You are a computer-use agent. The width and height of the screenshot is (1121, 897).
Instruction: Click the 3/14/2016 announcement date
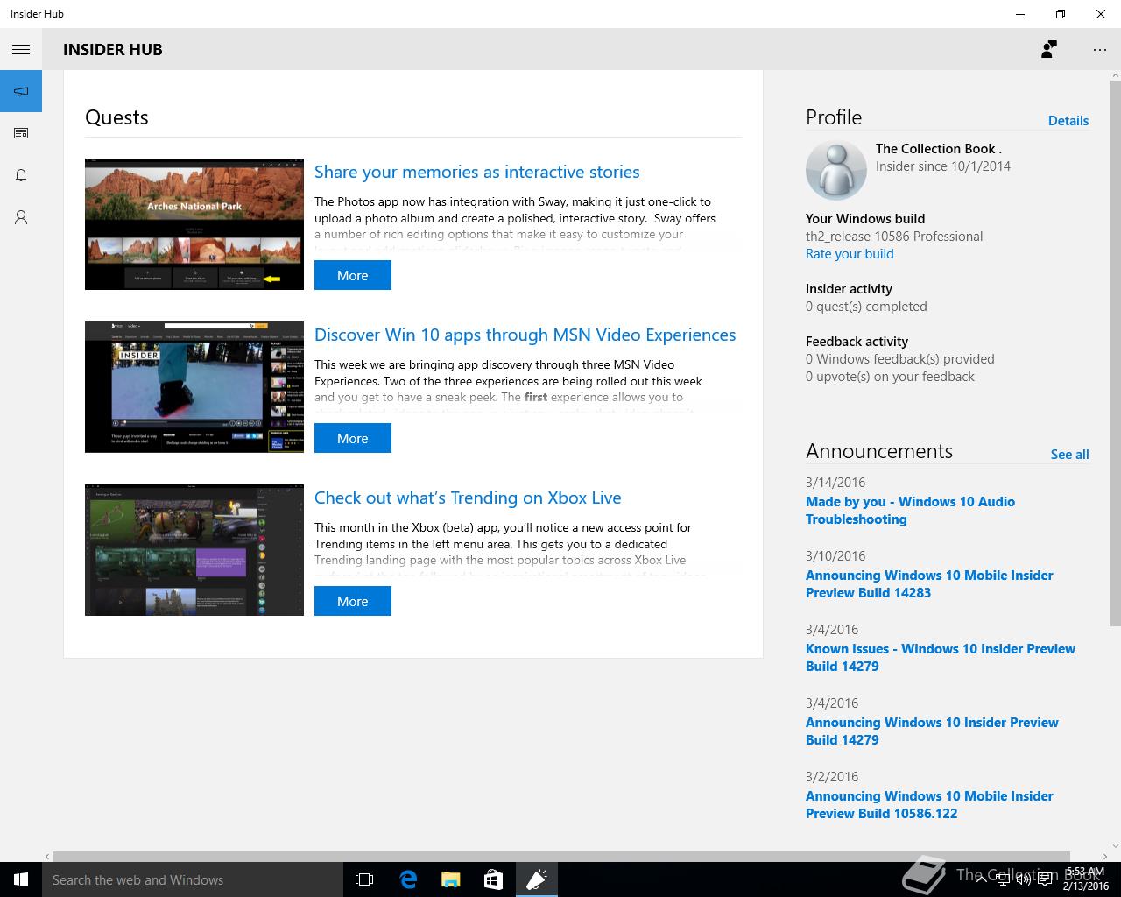(835, 483)
